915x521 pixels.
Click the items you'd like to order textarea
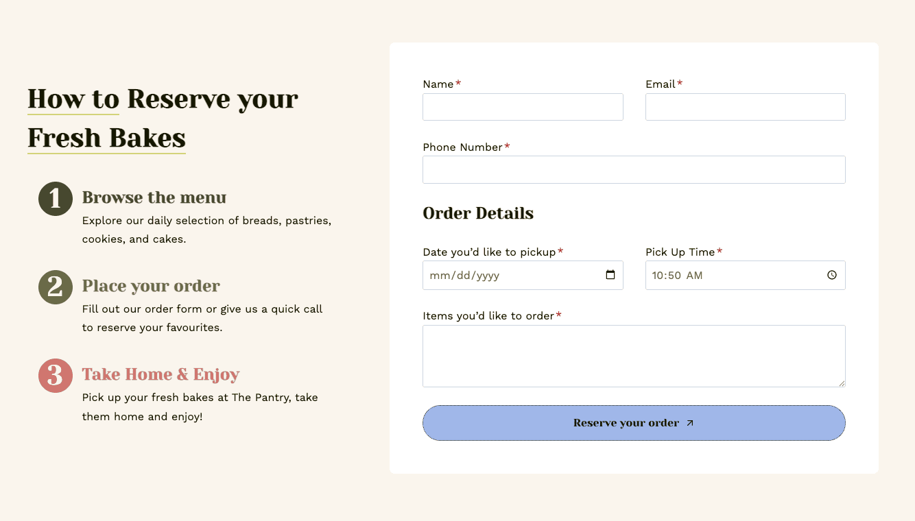[634, 356]
